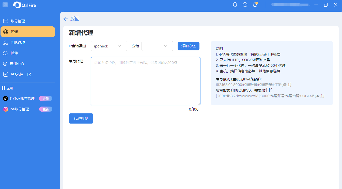Open Ins账号管理 app entry
The height and width of the screenshot is (189, 342).
click(x=19, y=109)
